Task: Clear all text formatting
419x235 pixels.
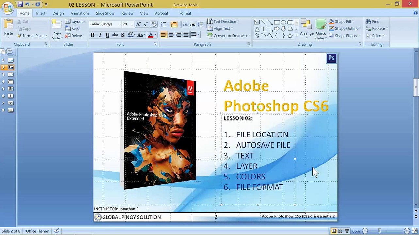Action: pyautogui.click(x=153, y=24)
